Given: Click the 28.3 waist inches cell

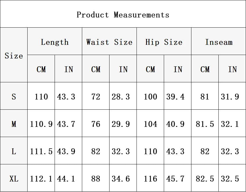Looking at the screenshot, I should point(123,96).
